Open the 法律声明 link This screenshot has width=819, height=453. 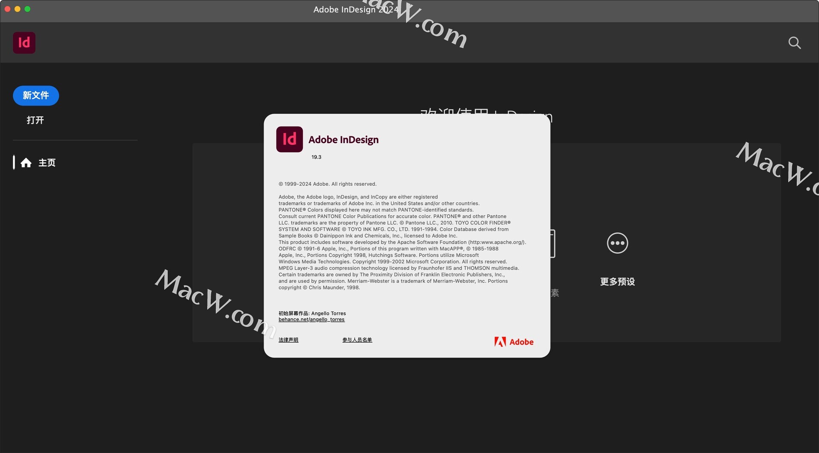288,340
